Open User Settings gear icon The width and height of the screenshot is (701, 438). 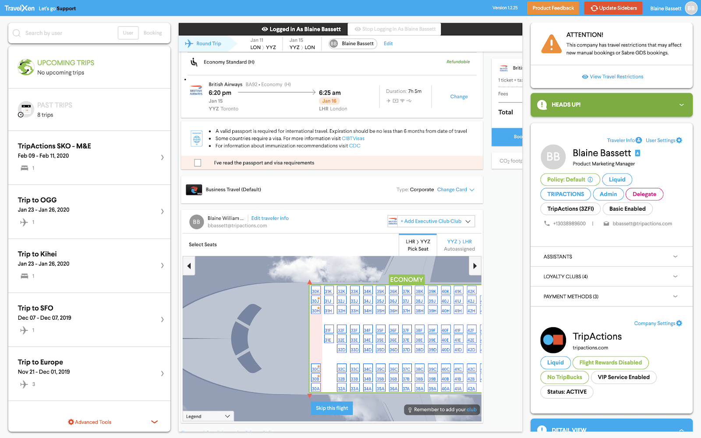point(679,140)
